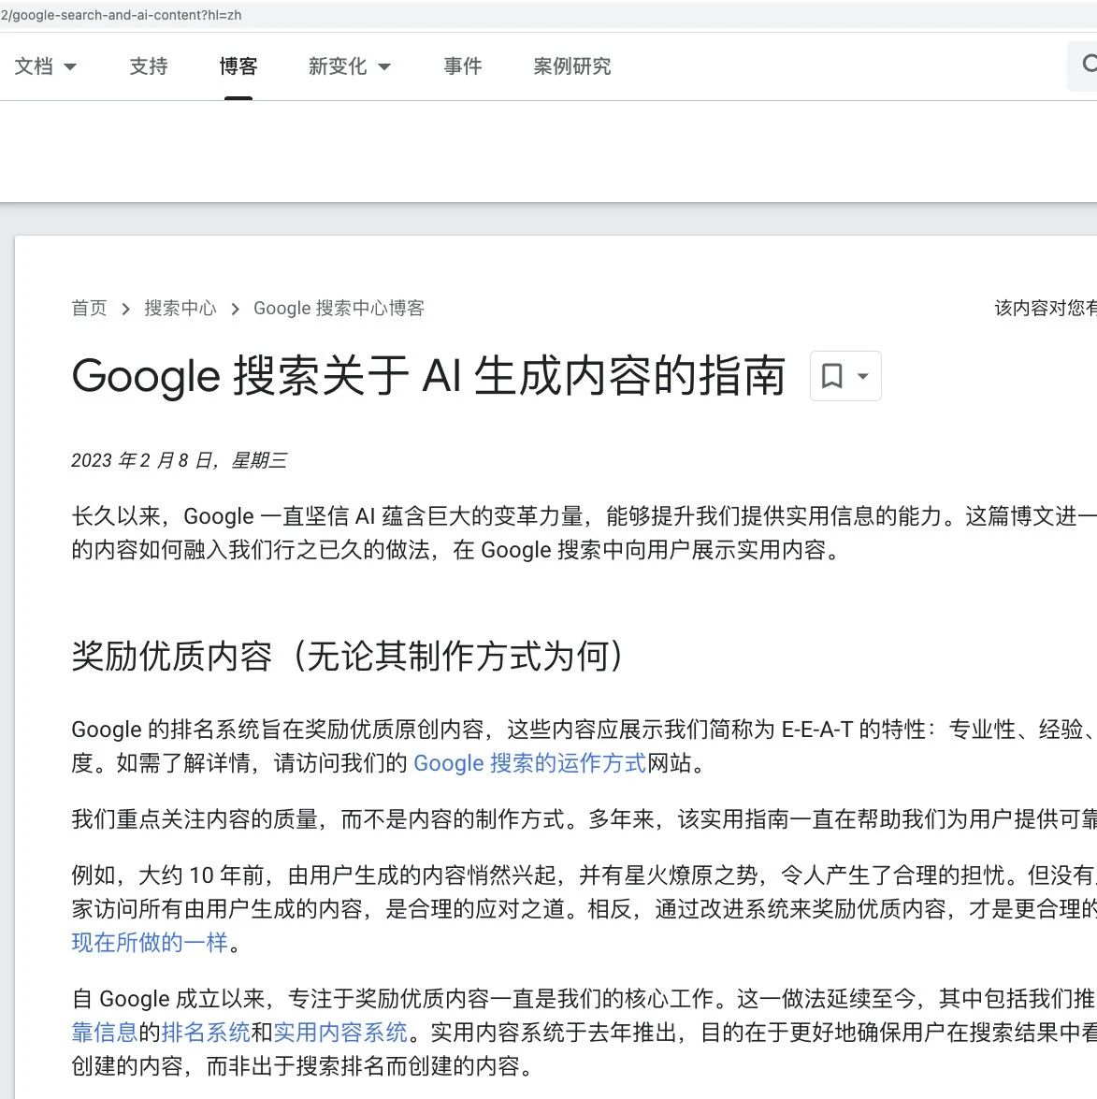Click the chevron after 搜索中心 breadcrumb
The height and width of the screenshot is (1099, 1097).
[x=235, y=309]
